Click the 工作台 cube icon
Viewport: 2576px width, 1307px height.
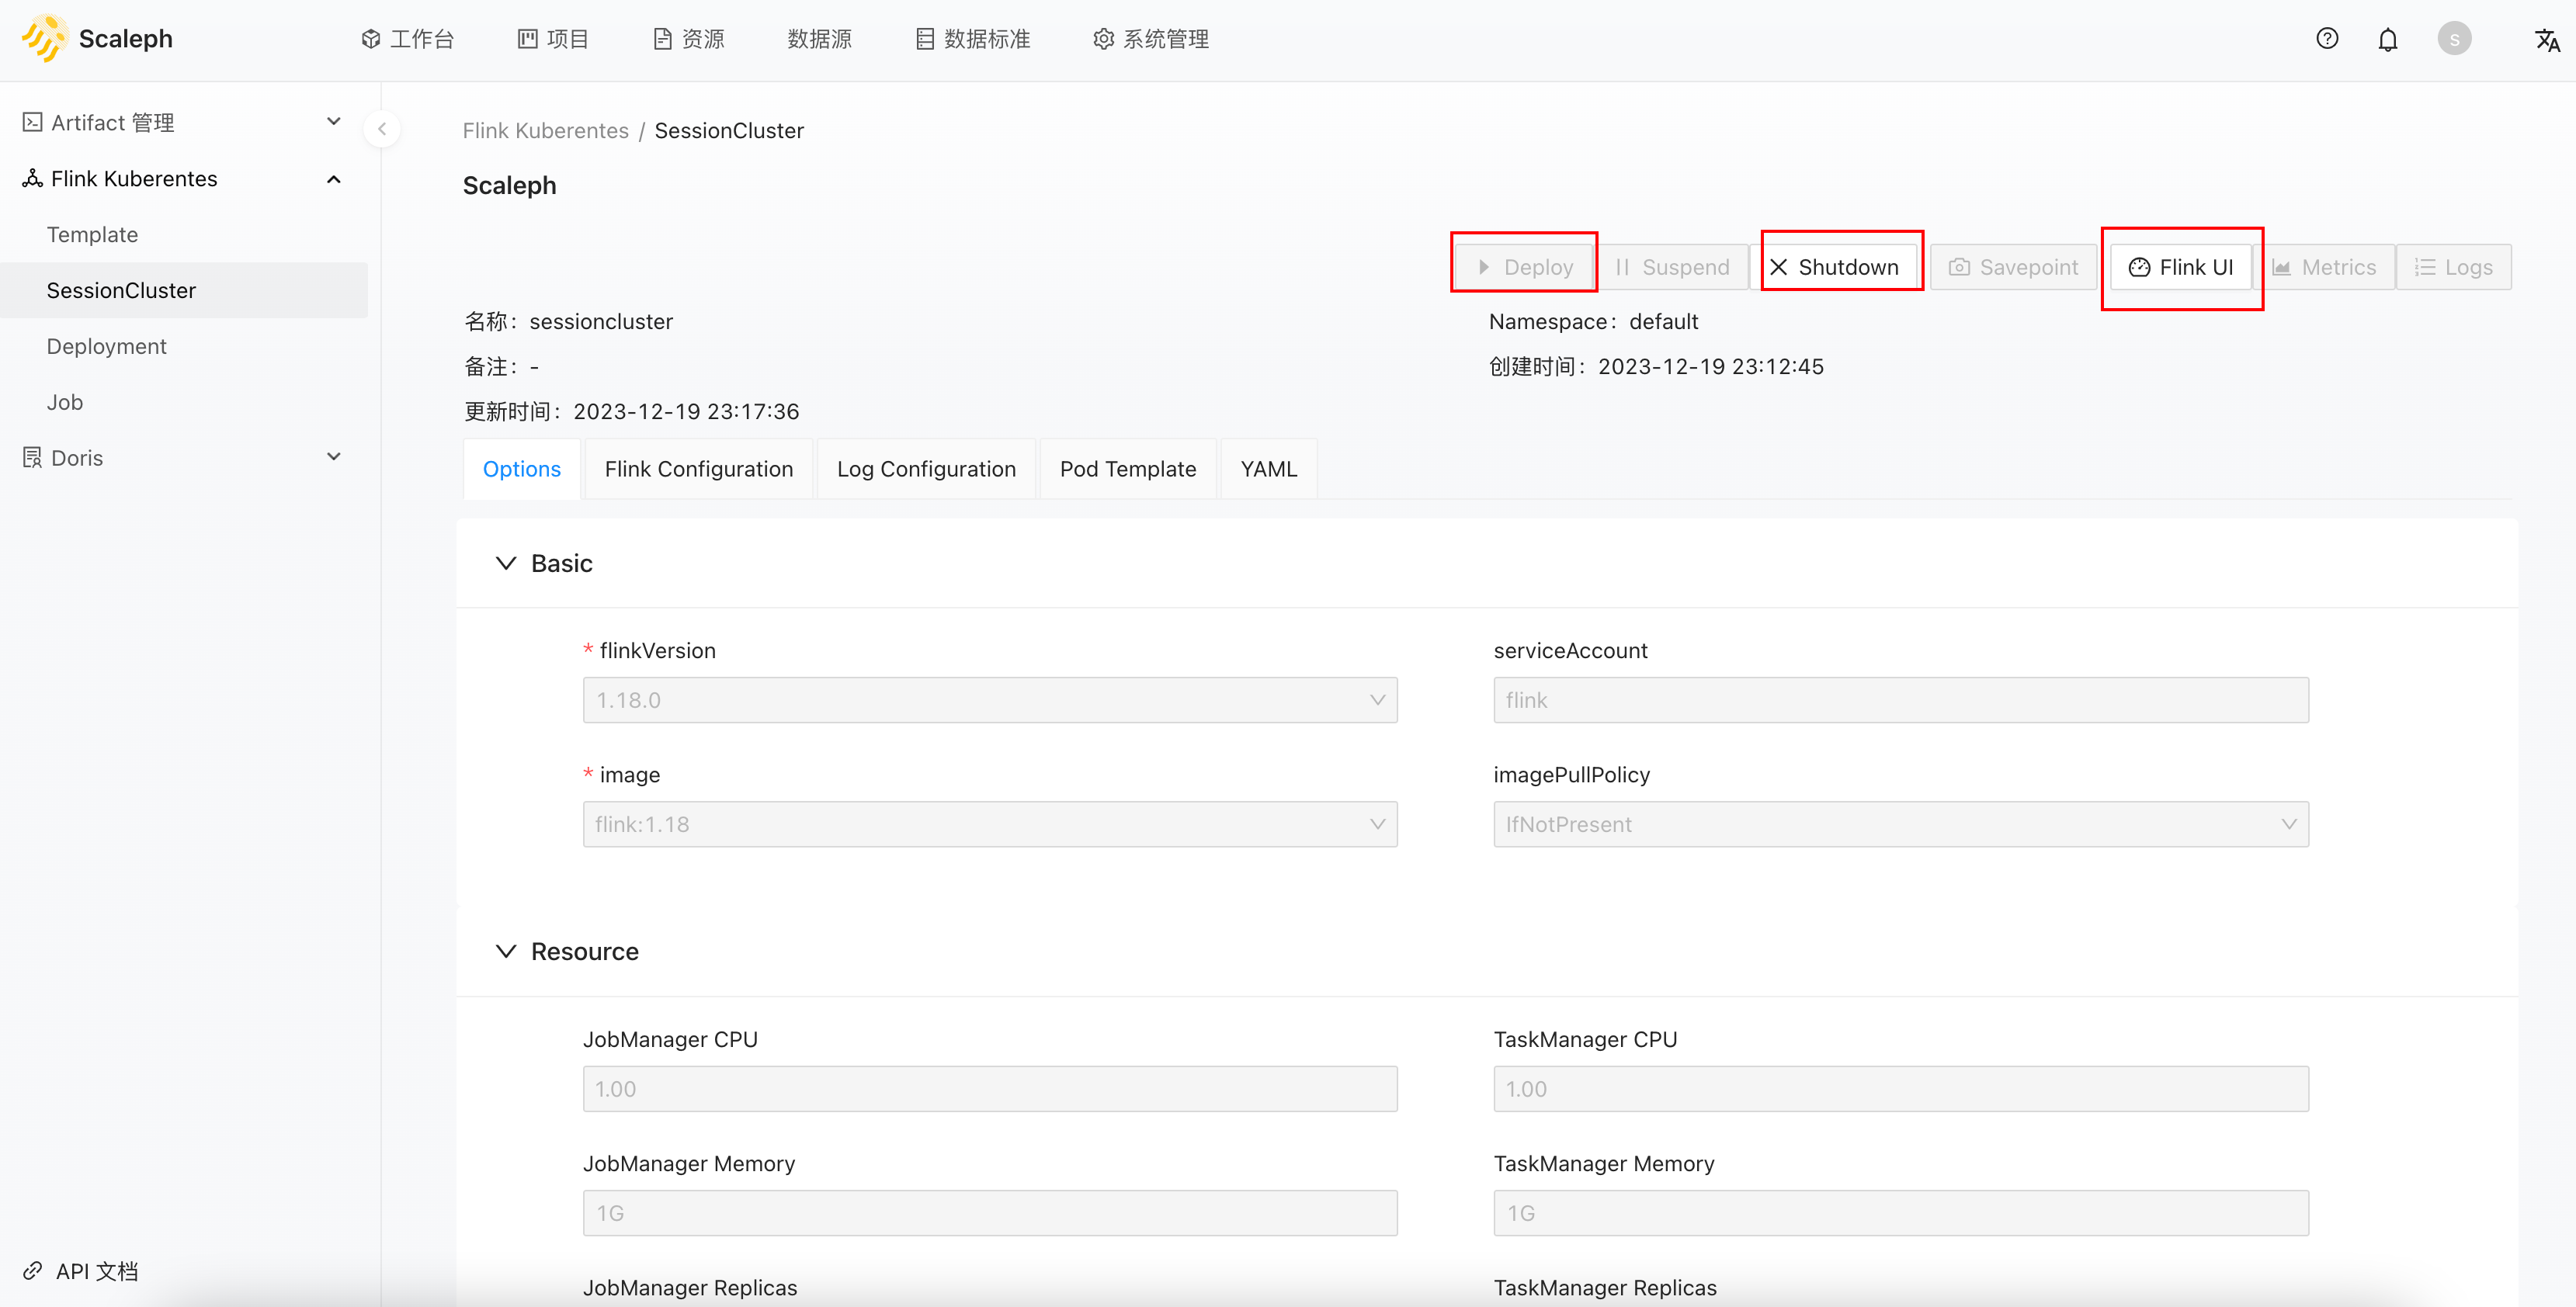click(x=371, y=39)
